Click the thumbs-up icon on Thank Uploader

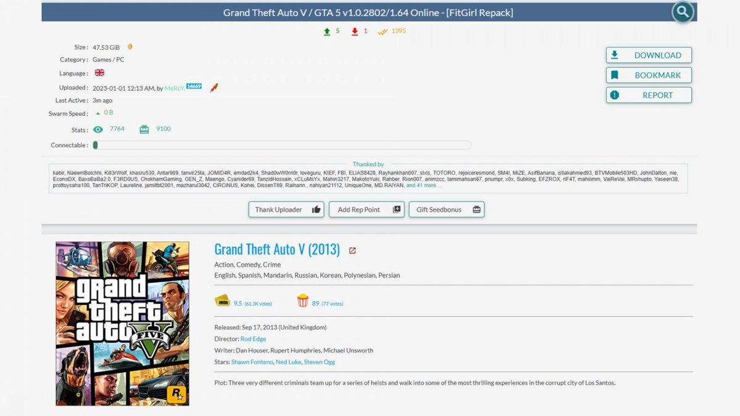[x=316, y=210]
